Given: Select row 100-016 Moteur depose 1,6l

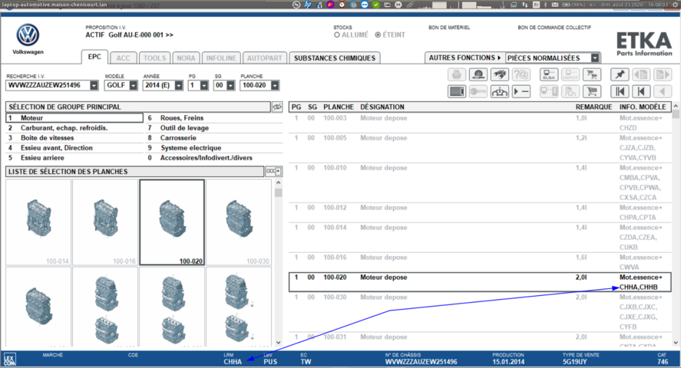Looking at the screenshot, I should [x=480, y=262].
